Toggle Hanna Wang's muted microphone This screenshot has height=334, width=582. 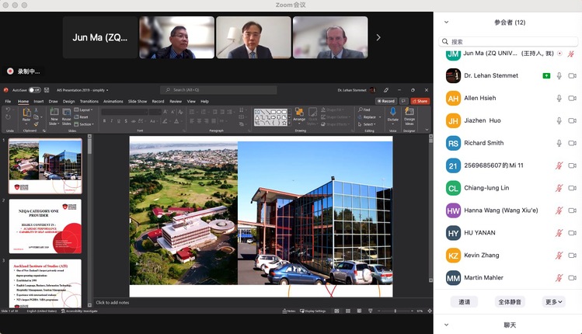(x=558, y=210)
